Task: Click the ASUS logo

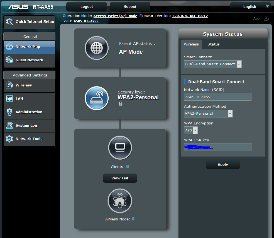Action: (x=19, y=7)
